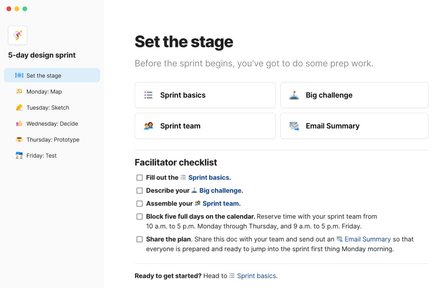Viewport: 439px width, 288px height.
Task: Click the Tuesday: Sketch pencil icon
Action: tap(19, 108)
